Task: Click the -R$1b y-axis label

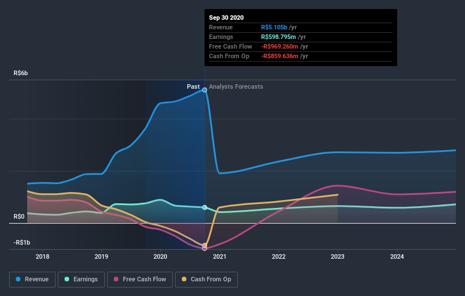Action: [22, 243]
